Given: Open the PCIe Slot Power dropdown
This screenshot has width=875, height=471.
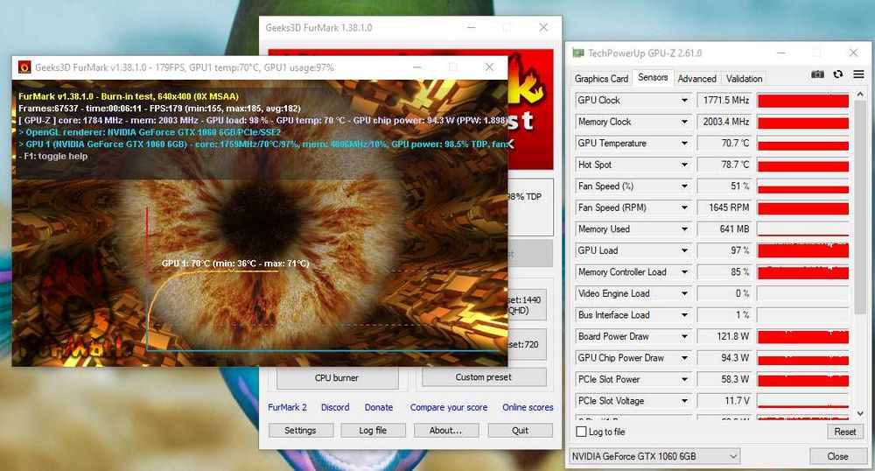Looking at the screenshot, I should [684, 379].
